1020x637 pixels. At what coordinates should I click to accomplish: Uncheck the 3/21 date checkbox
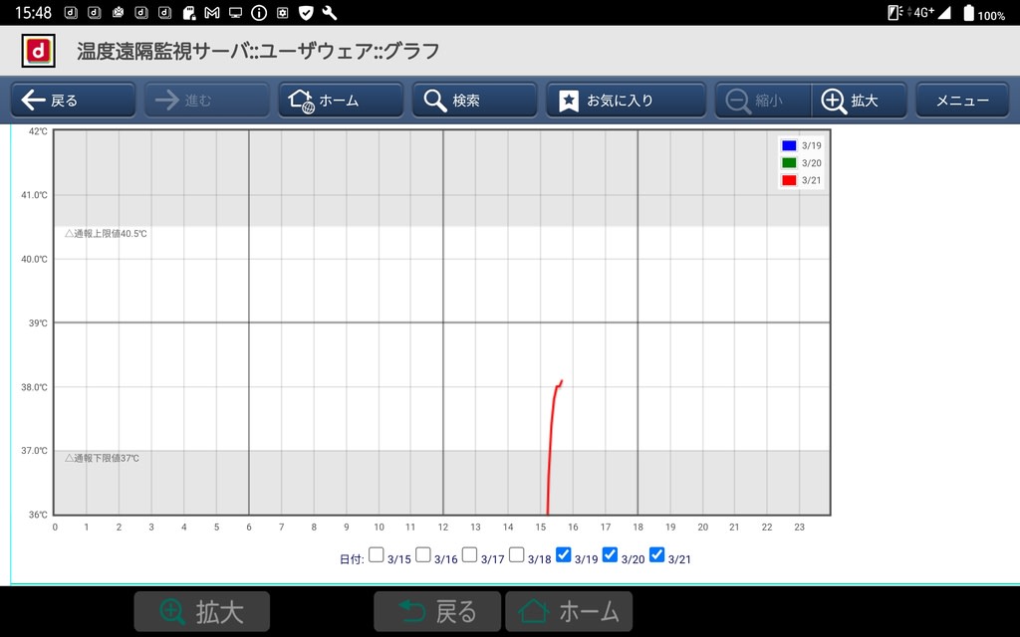(x=657, y=554)
